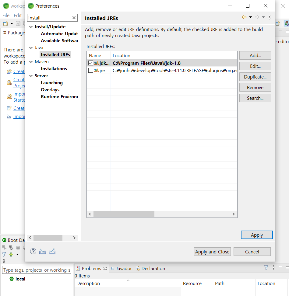Open the Problems view three-dot menu
This screenshot has width=289, height=296.
pos(273,267)
